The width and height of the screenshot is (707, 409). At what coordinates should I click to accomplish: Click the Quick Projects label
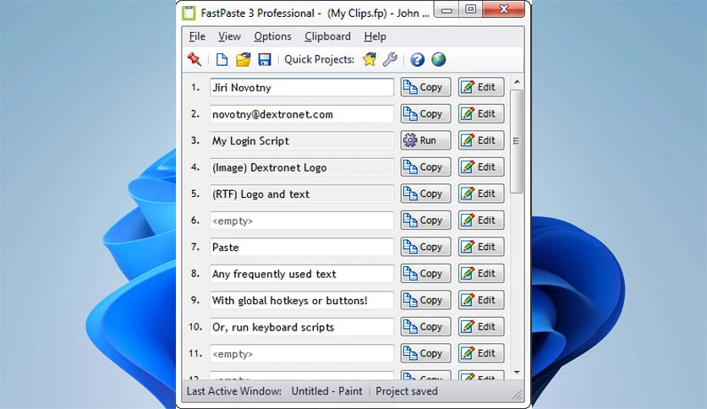[x=319, y=59]
